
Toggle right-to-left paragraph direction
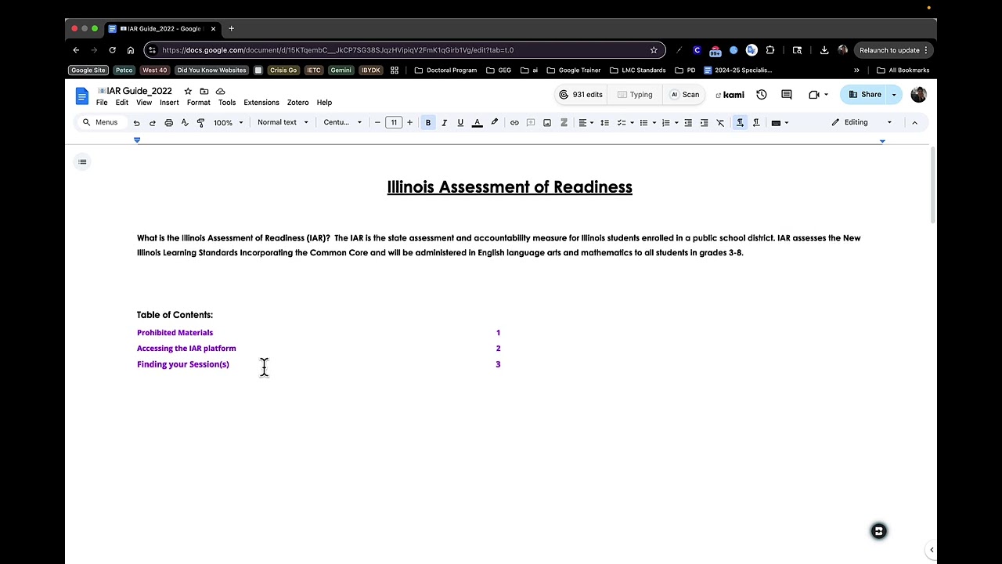[756, 123]
